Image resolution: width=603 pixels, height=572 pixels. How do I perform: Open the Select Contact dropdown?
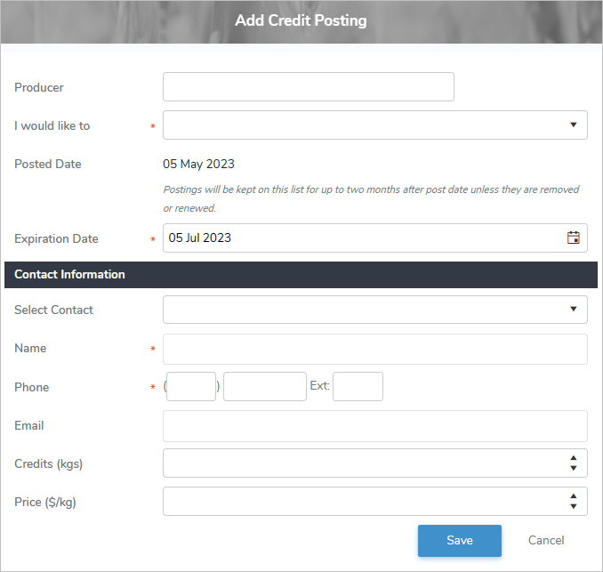[573, 310]
